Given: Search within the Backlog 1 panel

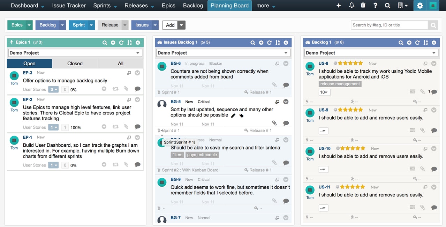Looking at the screenshot, I should tap(401, 42).
